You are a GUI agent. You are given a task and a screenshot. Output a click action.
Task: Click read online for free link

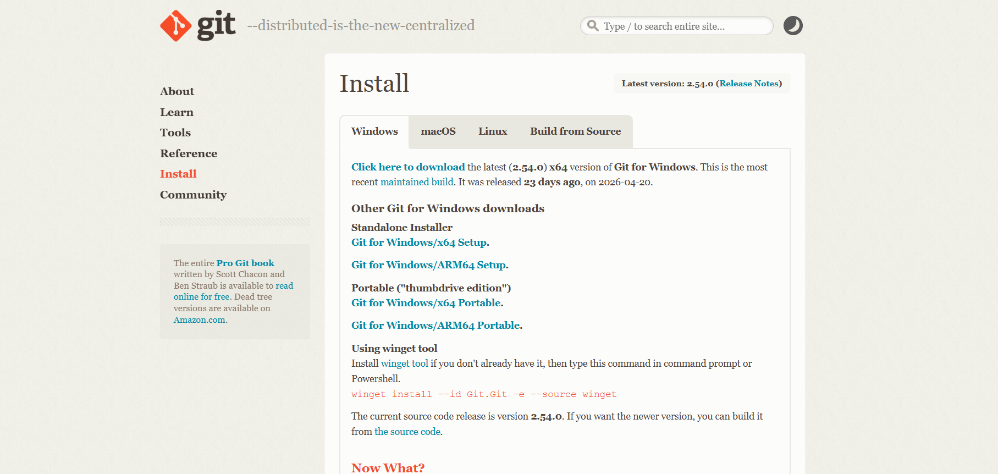[x=233, y=291]
